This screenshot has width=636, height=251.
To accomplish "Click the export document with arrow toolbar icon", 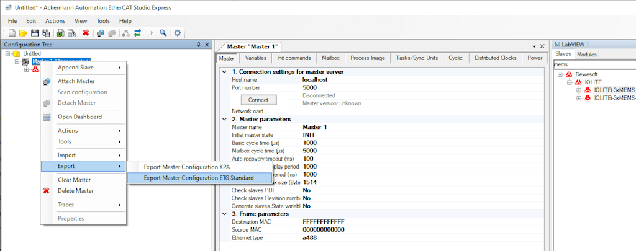I will click(71, 33).
